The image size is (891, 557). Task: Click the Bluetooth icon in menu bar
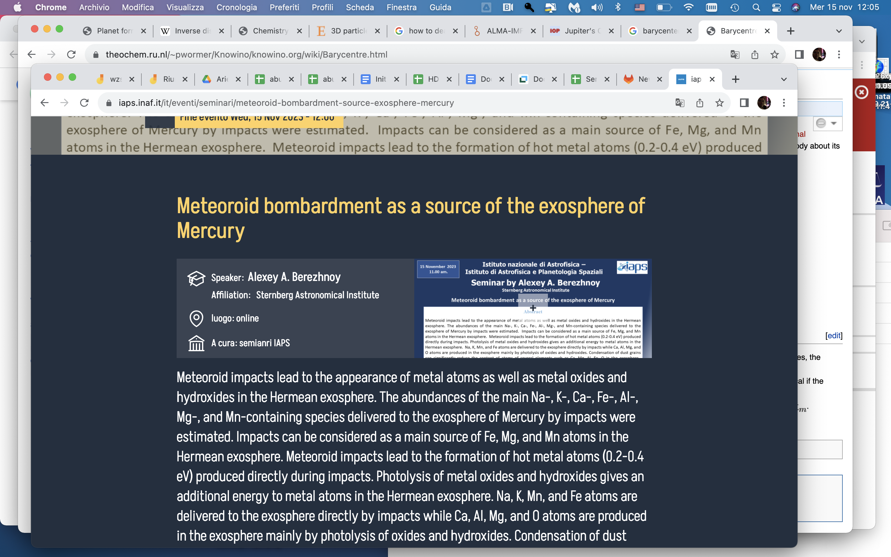point(618,7)
